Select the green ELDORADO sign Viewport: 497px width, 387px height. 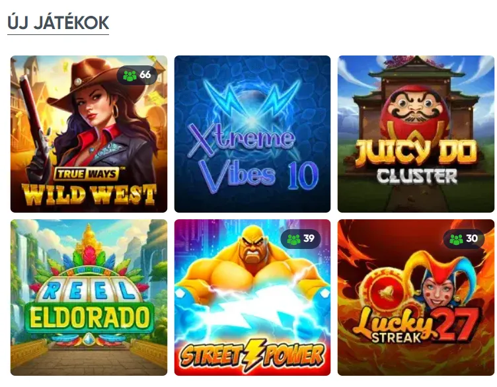pyautogui.click(x=89, y=318)
